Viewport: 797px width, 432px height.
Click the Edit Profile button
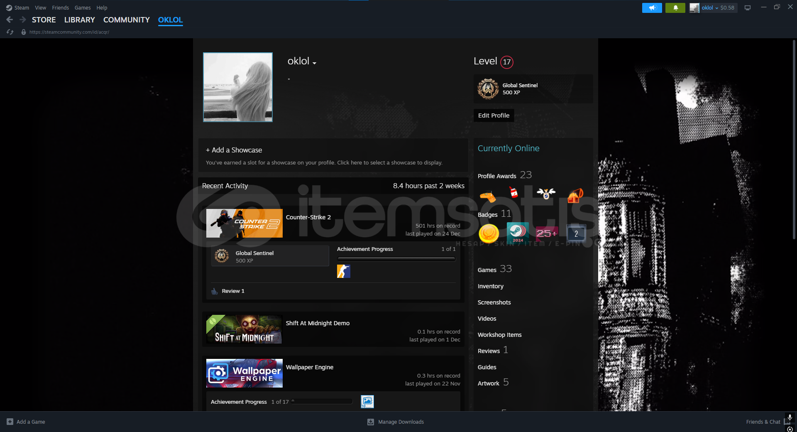(x=494, y=115)
